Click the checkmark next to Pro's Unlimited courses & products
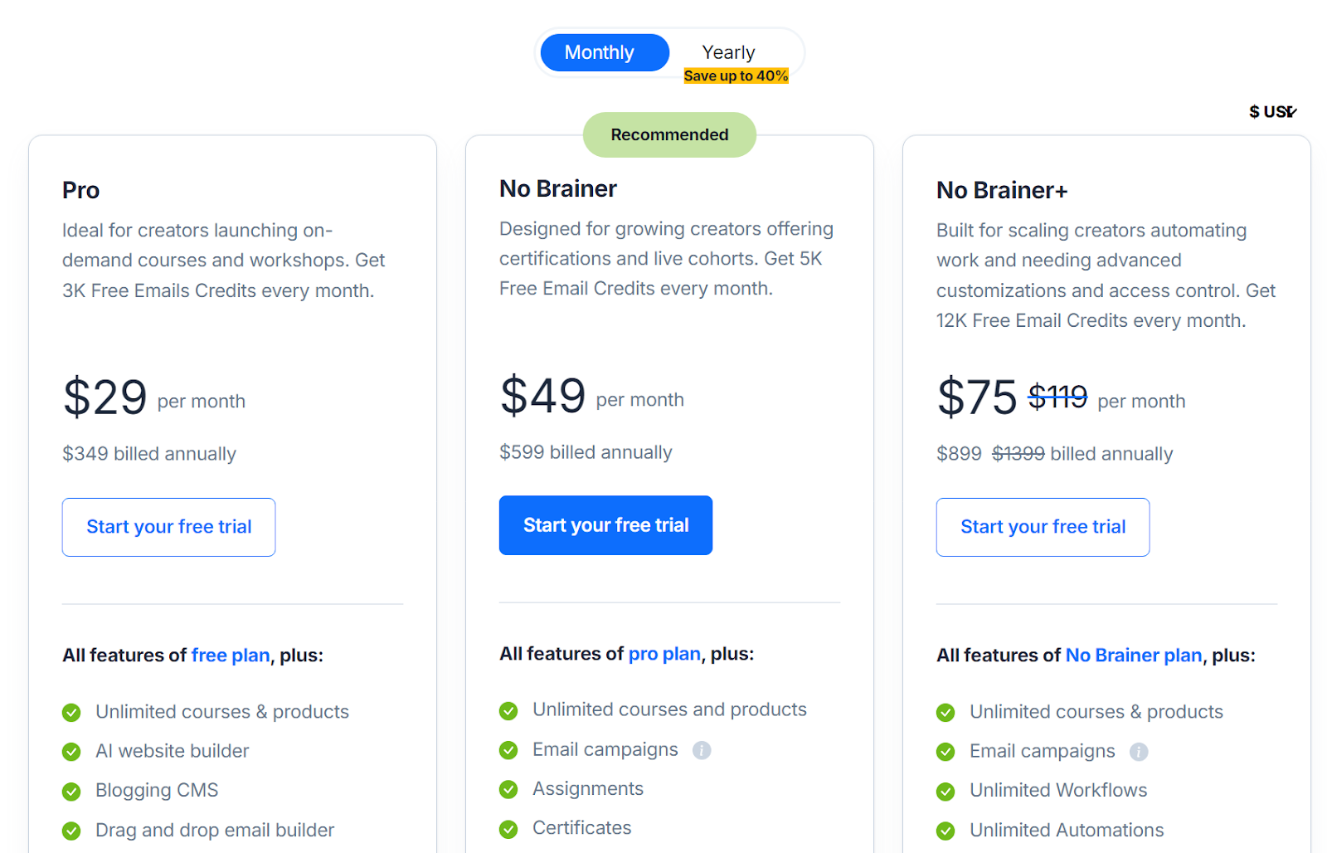 tap(71, 712)
